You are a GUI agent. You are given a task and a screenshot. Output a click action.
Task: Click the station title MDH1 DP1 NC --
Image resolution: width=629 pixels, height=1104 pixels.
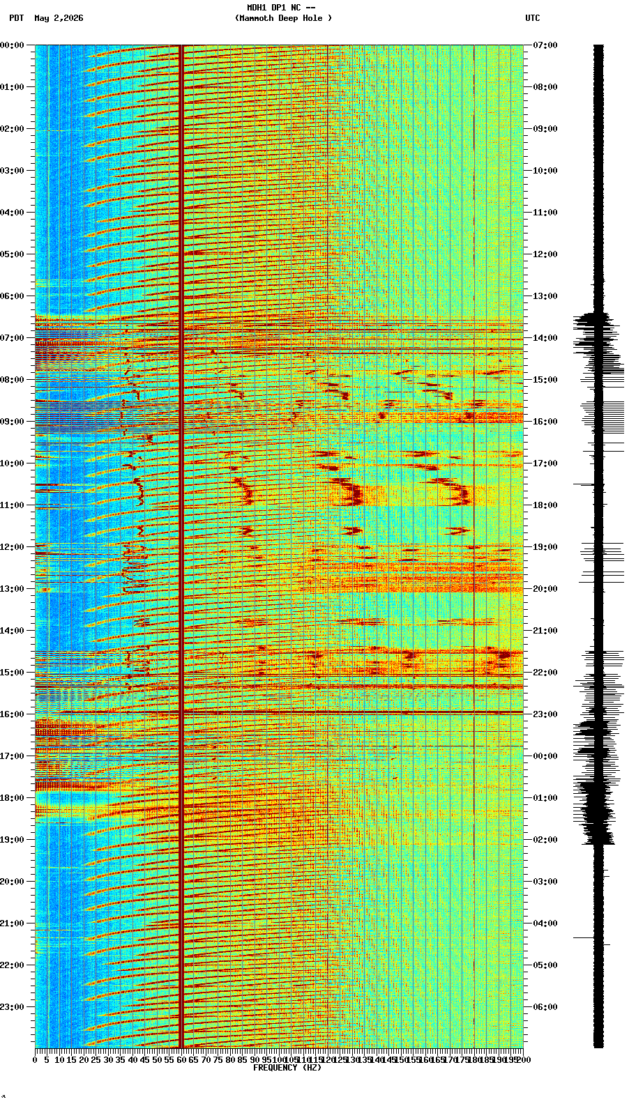pos(281,8)
